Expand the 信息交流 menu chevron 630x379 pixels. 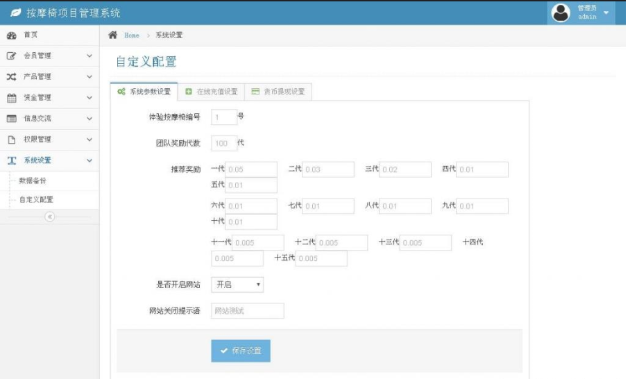pyautogui.click(x=90, y=119)
